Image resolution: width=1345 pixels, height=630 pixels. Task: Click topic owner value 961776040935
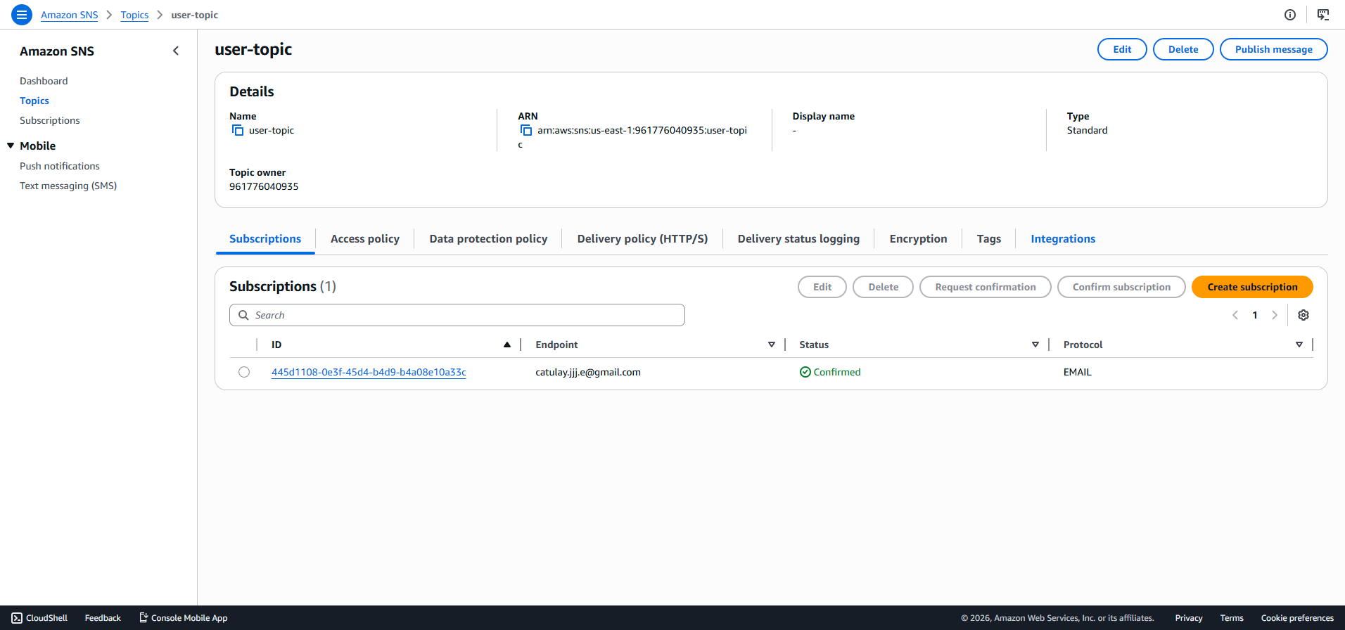(264, 186)
